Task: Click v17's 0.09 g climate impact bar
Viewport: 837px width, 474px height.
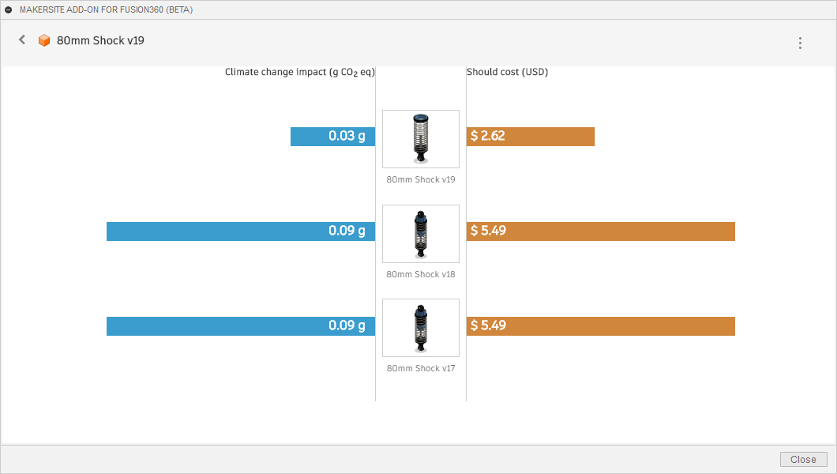Action: 241,326
